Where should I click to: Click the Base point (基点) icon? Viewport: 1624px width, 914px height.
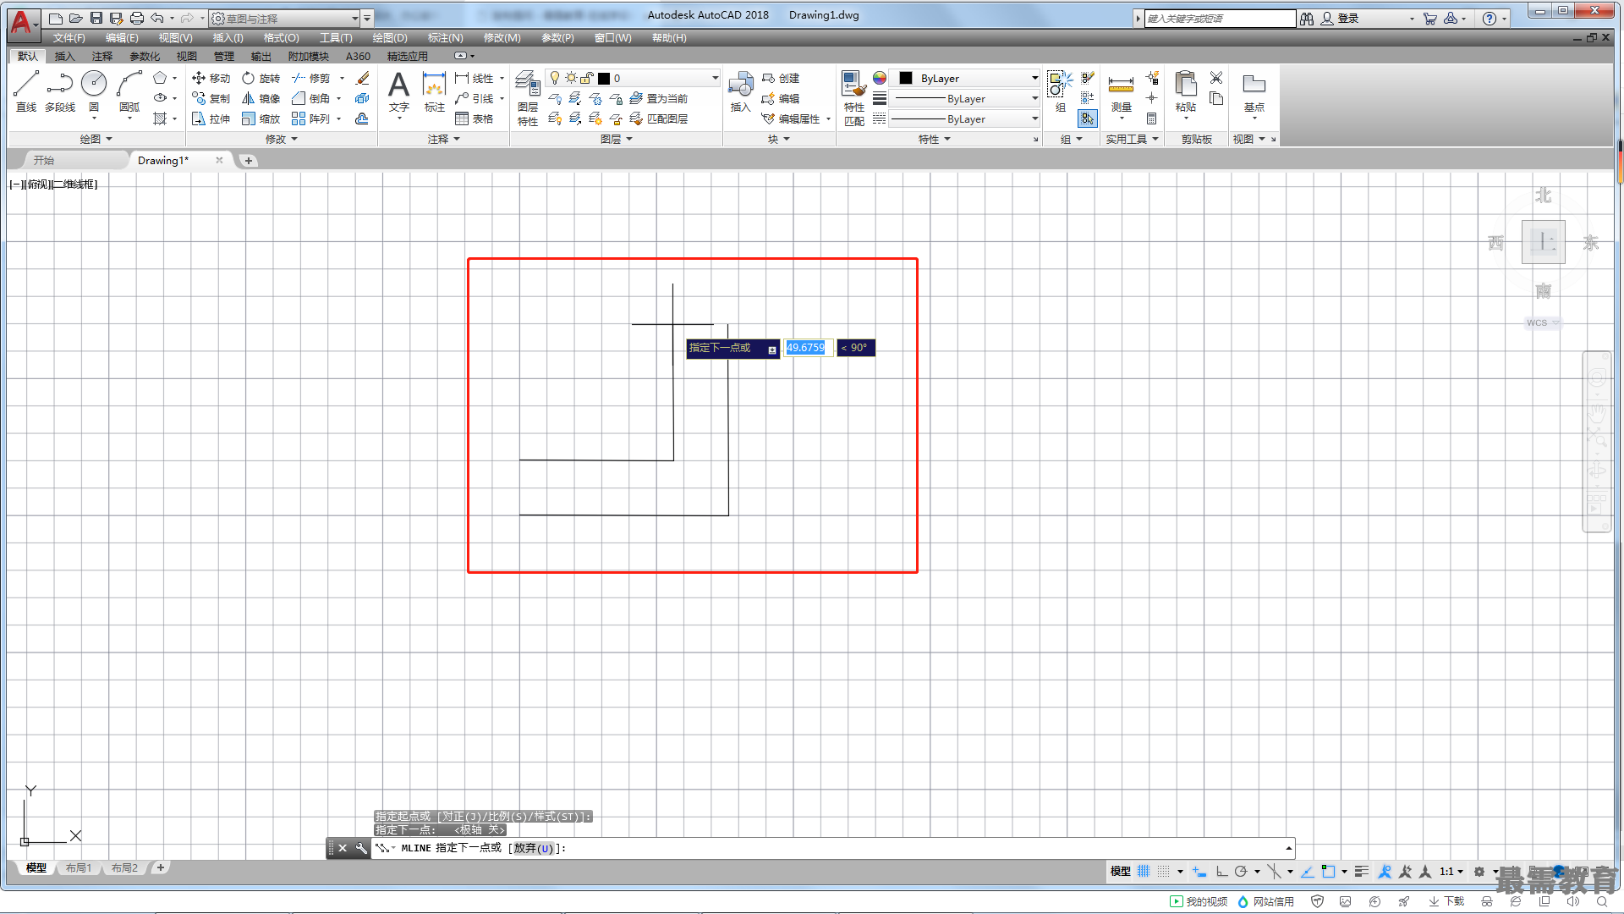1254,91
